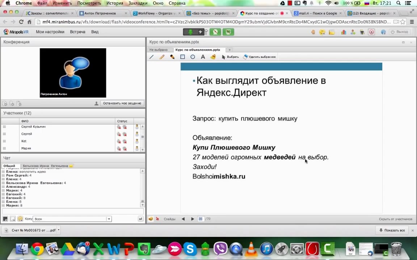Switch to WorkFlowy browser tab
Image resolution: width=417 pixels, height=260 pixels.
(x=157, y=13)
